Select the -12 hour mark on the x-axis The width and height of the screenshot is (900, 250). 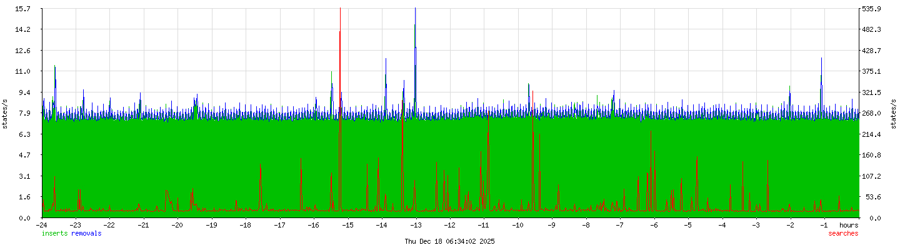(x=450, y=225)
